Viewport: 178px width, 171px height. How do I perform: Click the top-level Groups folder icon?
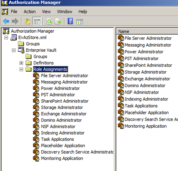click(21, 44)
